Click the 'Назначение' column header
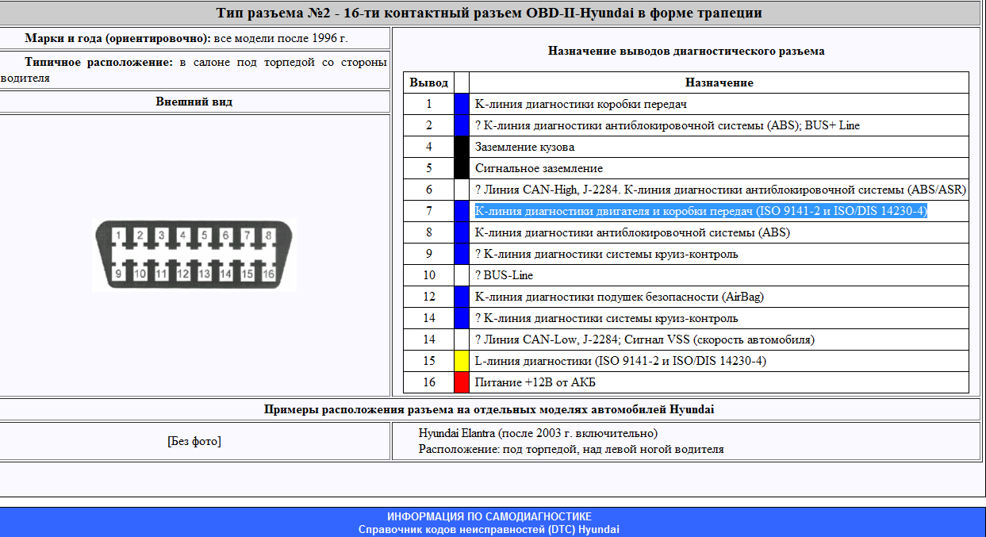 [x=719, y=82]
